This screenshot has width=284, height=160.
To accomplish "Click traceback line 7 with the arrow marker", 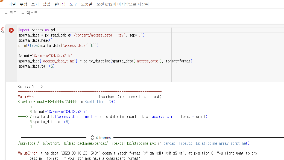I will point(113,117).
